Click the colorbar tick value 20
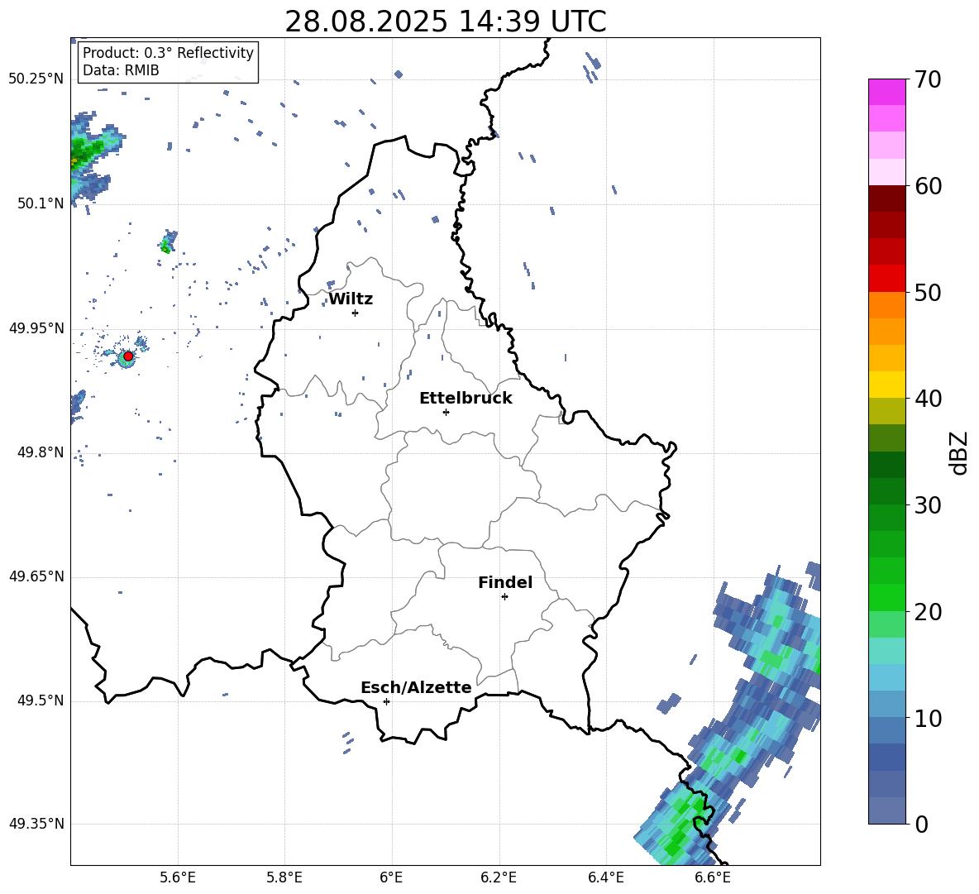Viewport: 979px width, 894px height. point(928,612)
